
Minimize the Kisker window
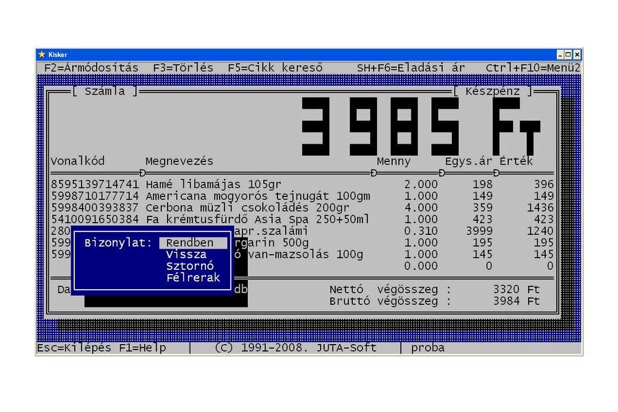(561, 54)
